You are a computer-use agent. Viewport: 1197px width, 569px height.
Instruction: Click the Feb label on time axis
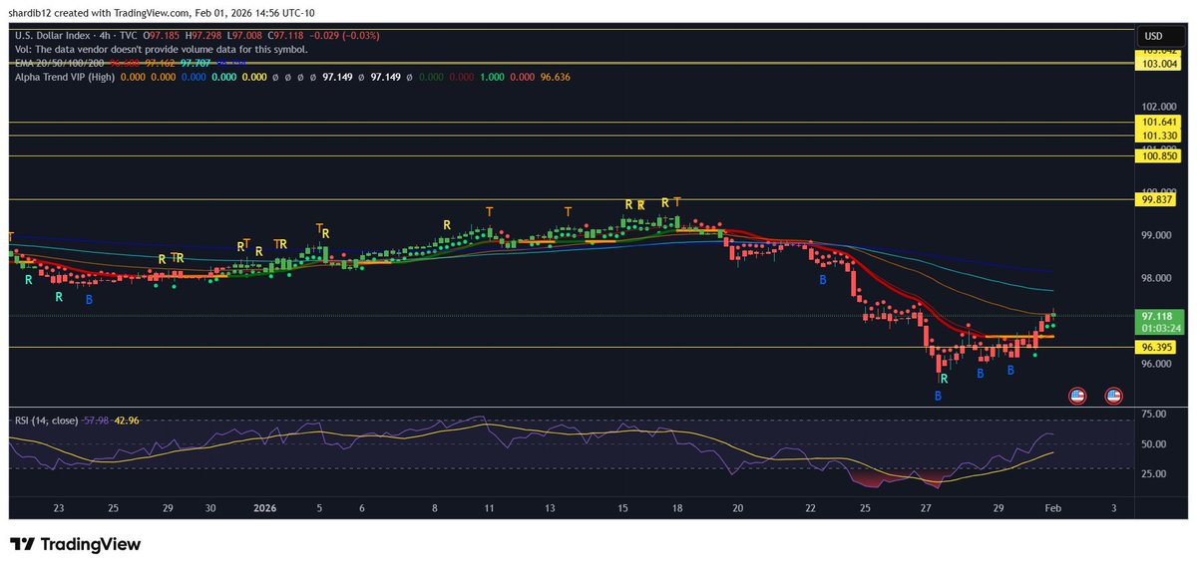tap(1053, 508)
